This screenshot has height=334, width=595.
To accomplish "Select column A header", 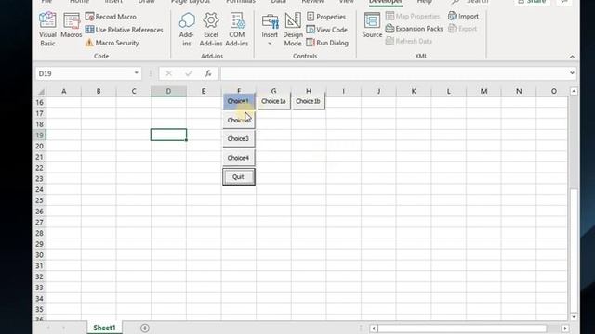I will 64,91.
